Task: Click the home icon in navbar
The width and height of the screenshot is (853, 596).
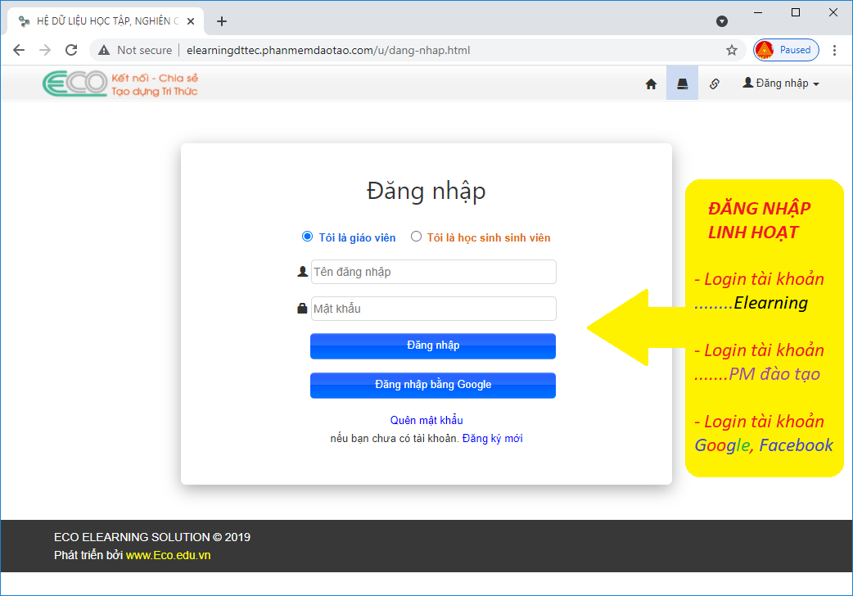Action: pyautogui.click(x=651, y=84)
